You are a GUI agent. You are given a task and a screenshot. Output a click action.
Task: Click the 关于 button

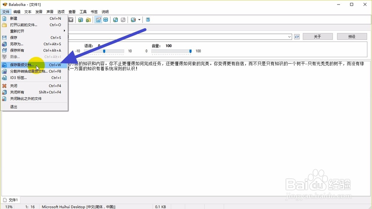point(318,36)
